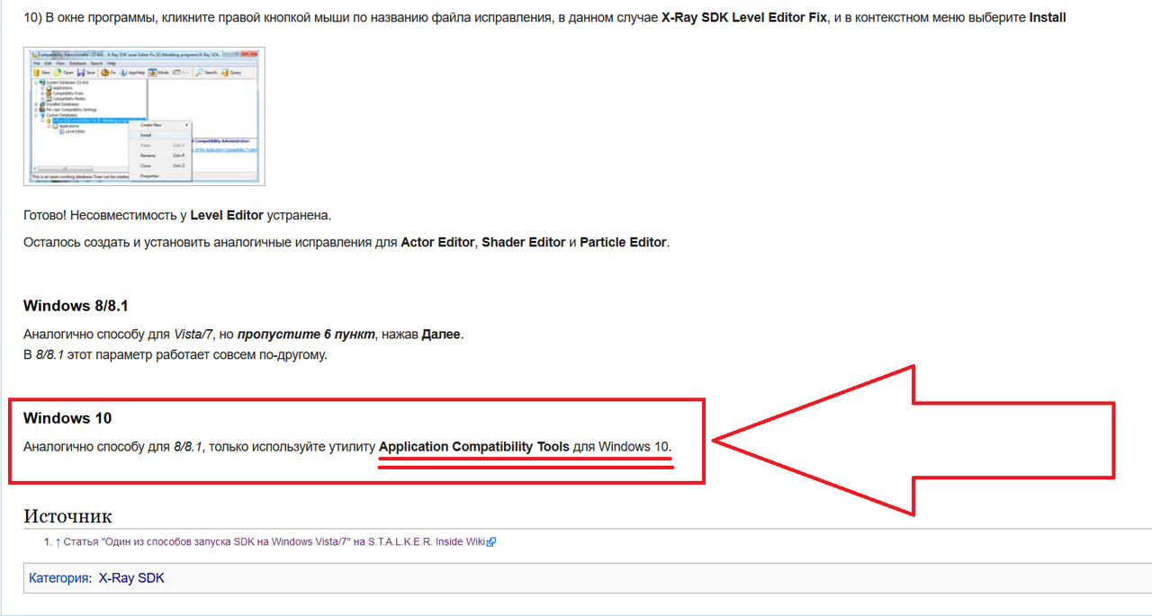Click the bold Далее word
The width and height of the screenshot is (1152, 616).
441,335
